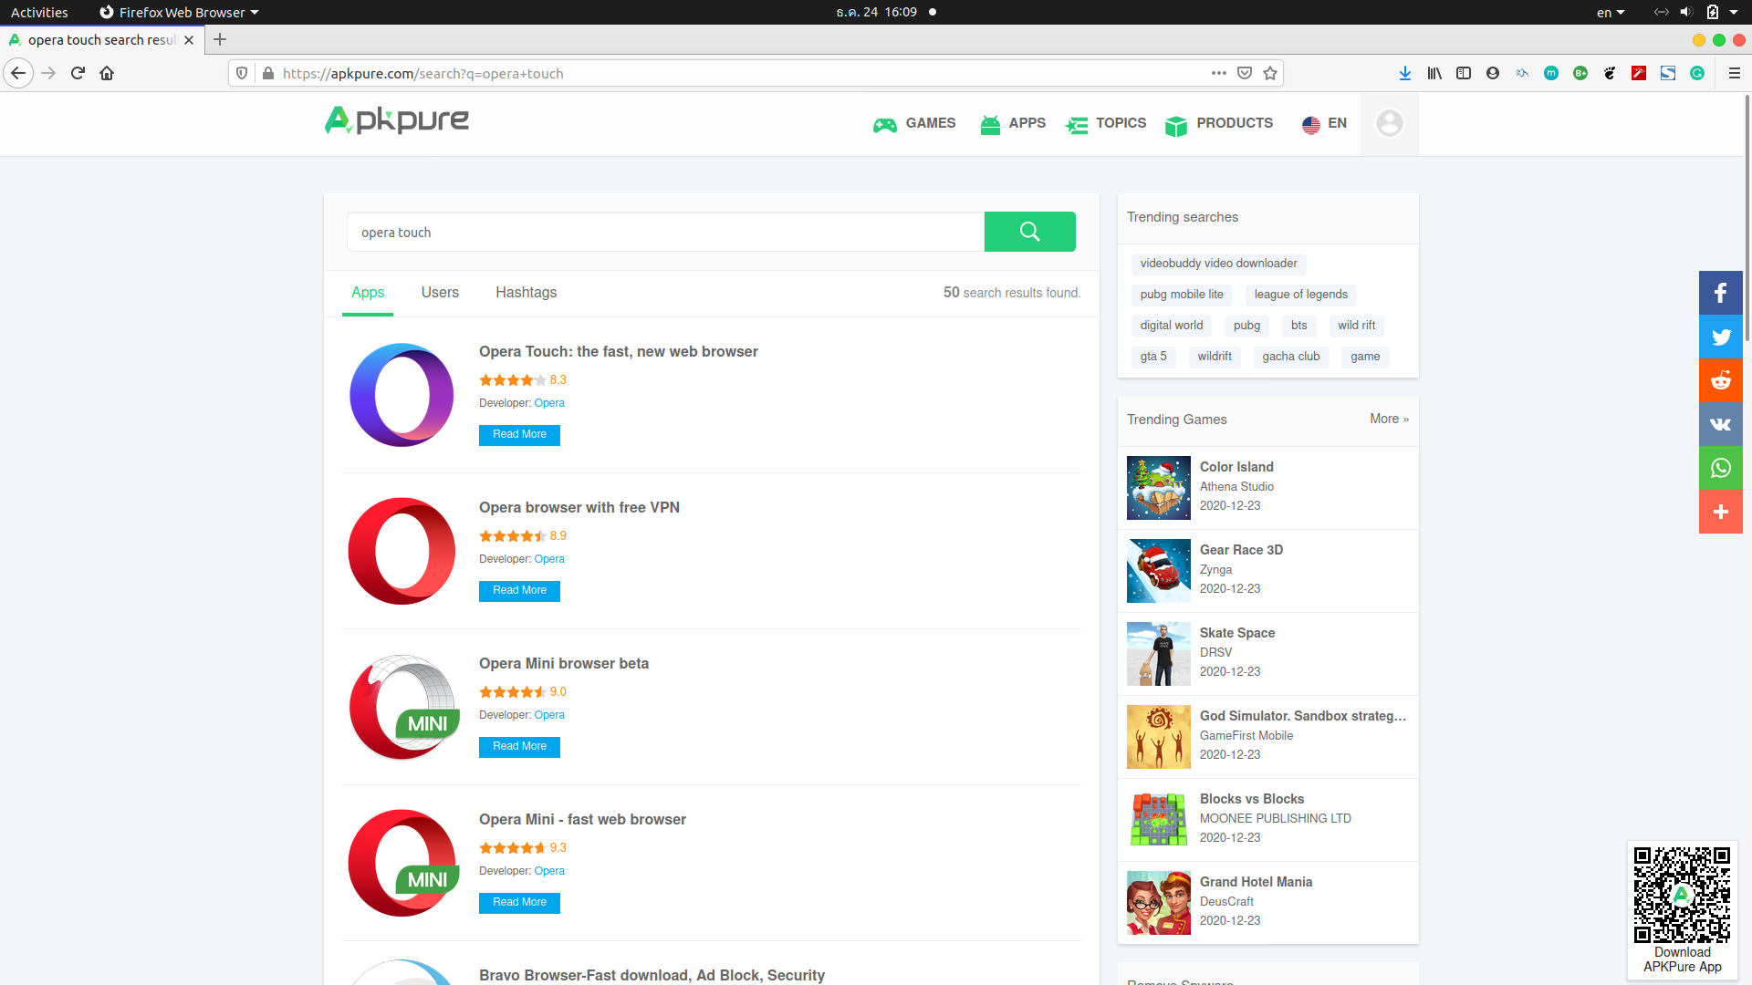Open Ubuntu Activities overview
This screenshot has height=985, width=1752.
click(39, 12)
